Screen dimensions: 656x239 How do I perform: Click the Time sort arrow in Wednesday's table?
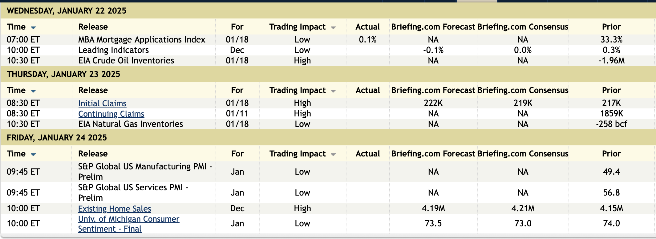[33, 28]
